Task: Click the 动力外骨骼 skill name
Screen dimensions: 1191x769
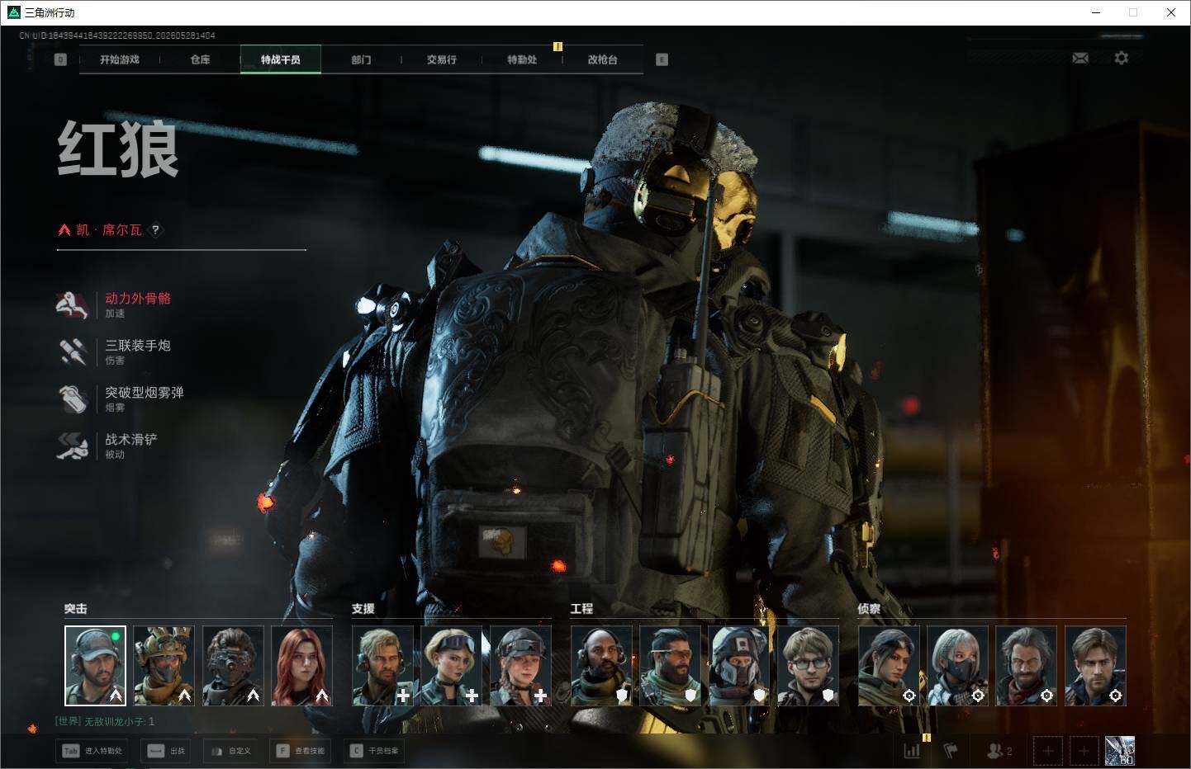Action: click(x=138, y=299)
